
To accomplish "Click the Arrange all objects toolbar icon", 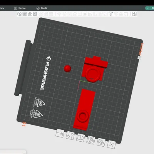I will (x=35, y=14).
